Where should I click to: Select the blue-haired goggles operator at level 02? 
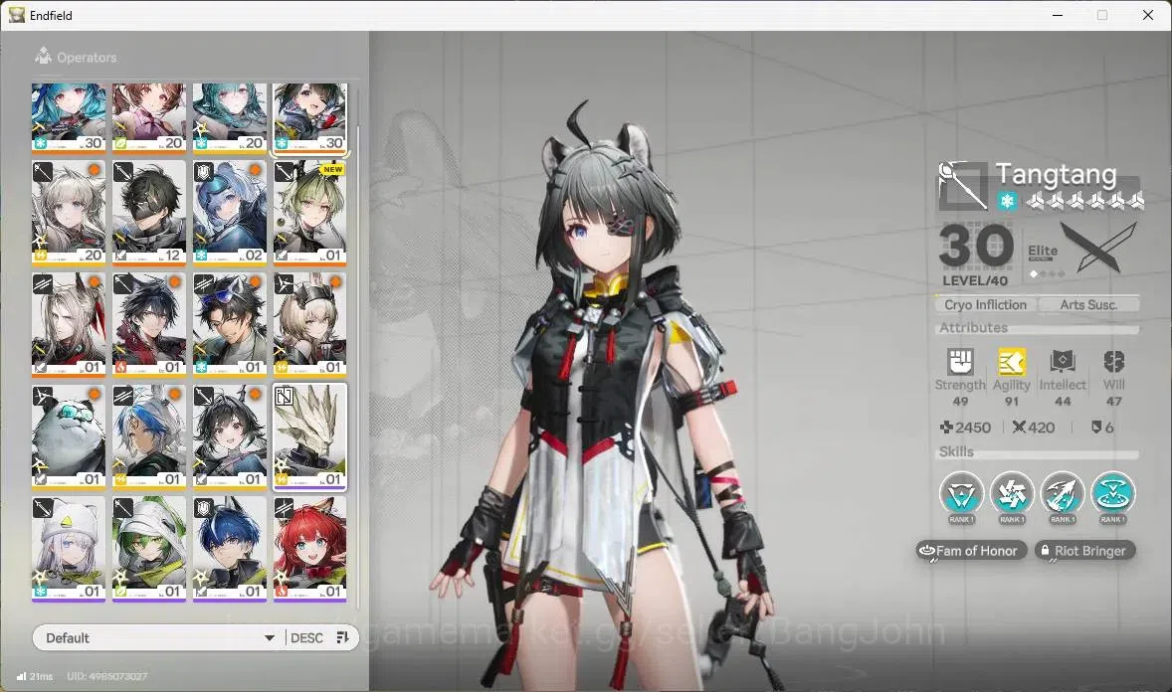(230, 213)
